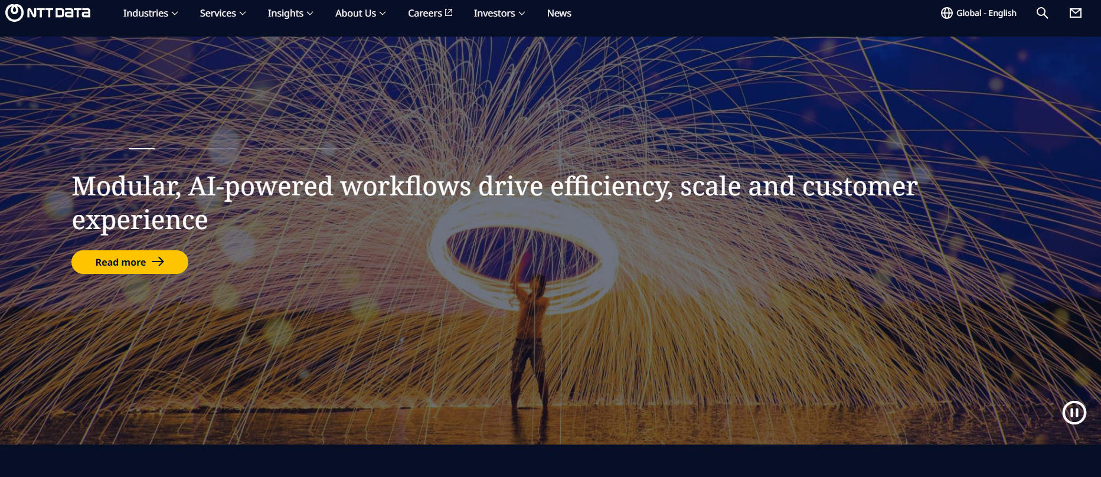Click the envelope contact icon
The width and height of the screenshot is (1101, 477).
[x=1075, y=13]
